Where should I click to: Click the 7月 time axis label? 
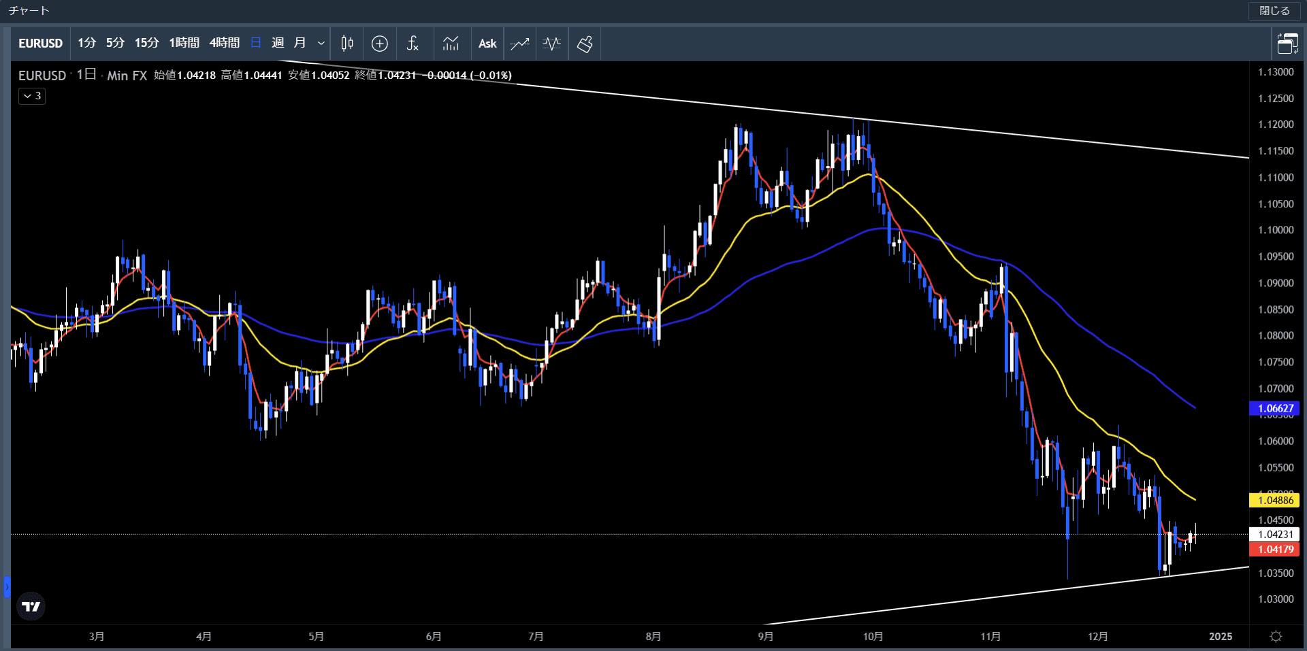click(536, 636)
